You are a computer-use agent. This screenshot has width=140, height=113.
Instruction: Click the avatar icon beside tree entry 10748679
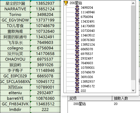77,72
